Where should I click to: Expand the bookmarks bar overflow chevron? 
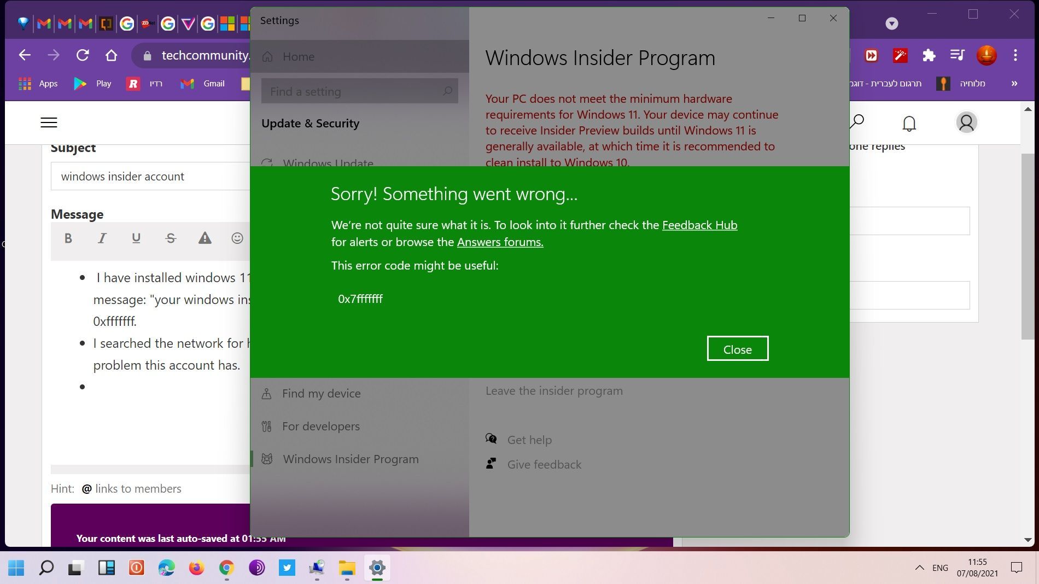click(1015, 83)
